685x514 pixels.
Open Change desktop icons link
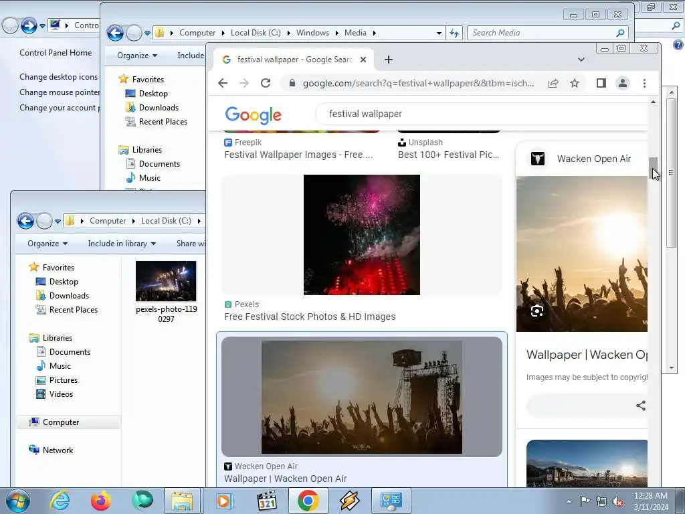tap(59, 76)
